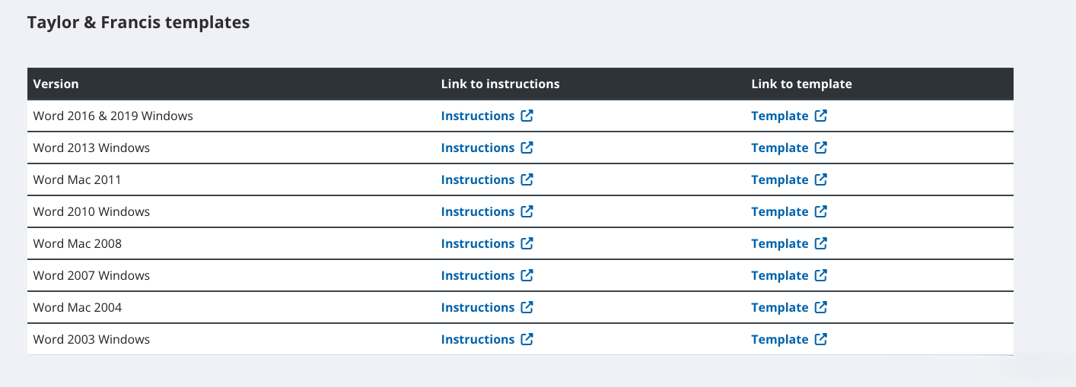Open Template link for Word Mac 2008
Viewport: 1076px width, 387px height.
[x=779, y=244]
